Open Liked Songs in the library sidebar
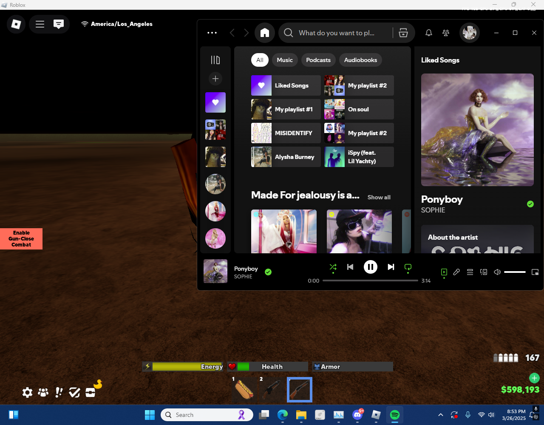Viewport: 544px width, 425px height. pyautogui.click(x=215, y=102)
